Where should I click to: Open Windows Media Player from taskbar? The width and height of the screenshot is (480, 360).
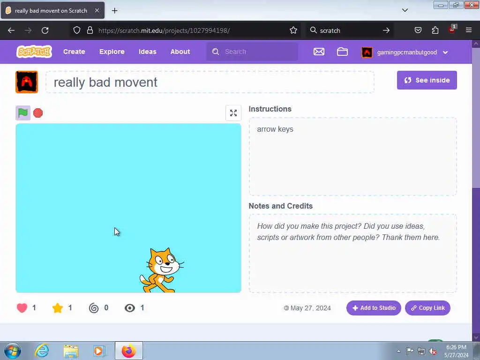pos(98,351)
